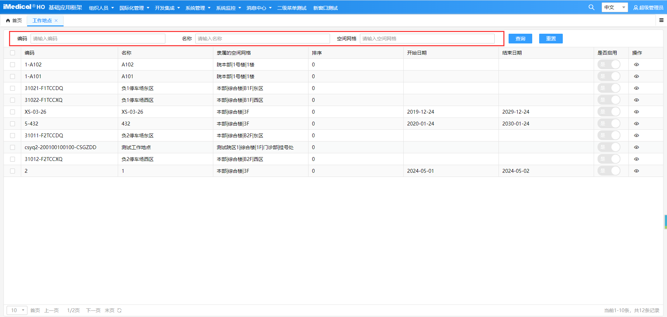Expand the page size dropdown showing 10
The image size is (667, 317).
pos(17,310)
